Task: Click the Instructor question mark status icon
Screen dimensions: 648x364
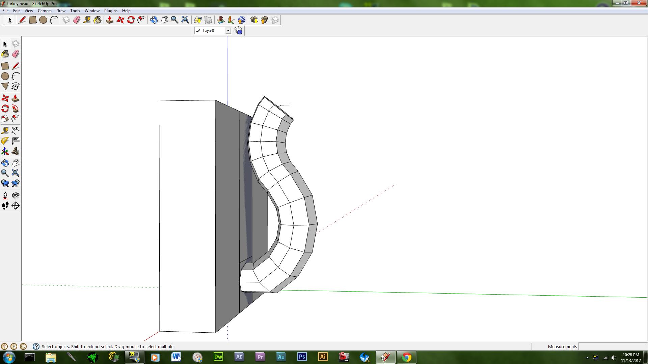Action: (x=36, y=346)
